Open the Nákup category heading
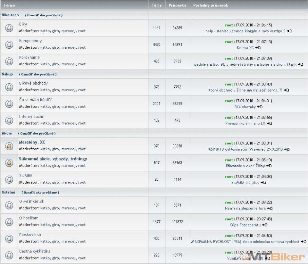 (x=7, y=74)
